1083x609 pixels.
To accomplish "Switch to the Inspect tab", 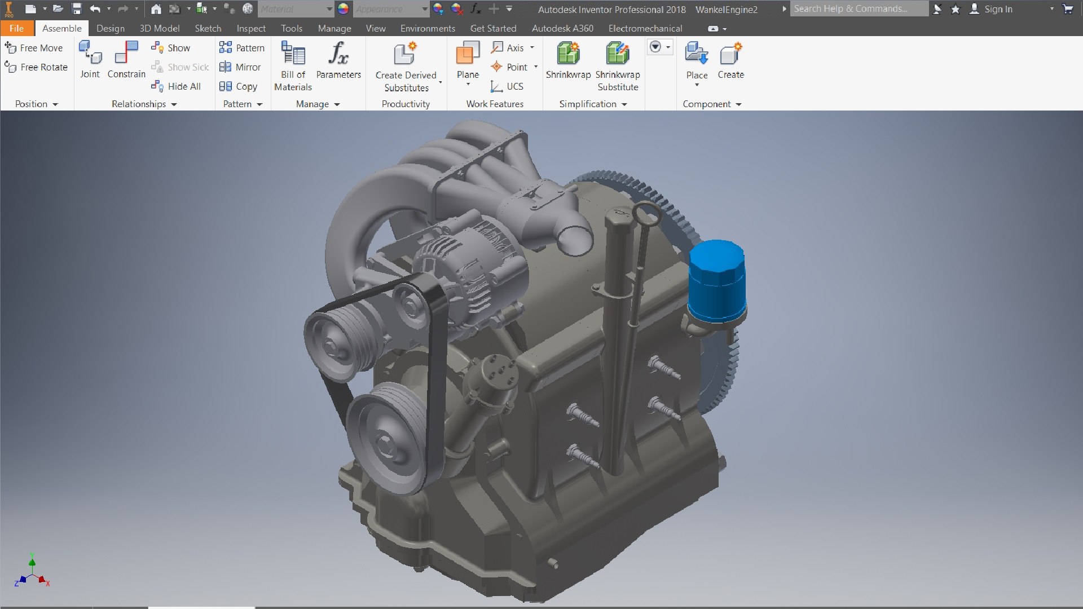I will coord(251,28).
